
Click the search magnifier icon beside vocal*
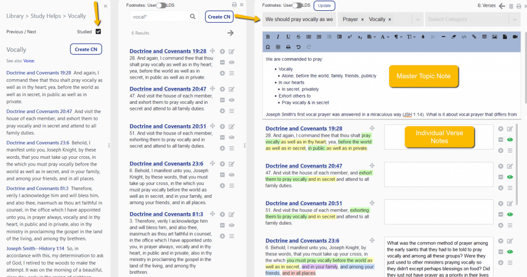(x=193, y=17)
